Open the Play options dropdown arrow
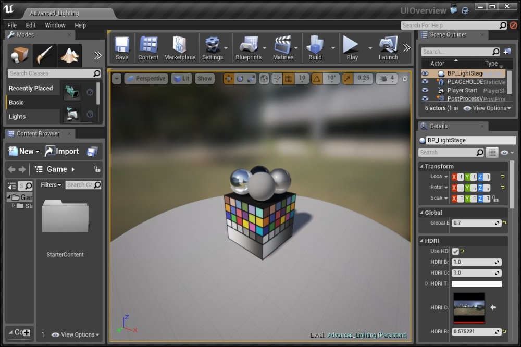 tap(370, 48)
